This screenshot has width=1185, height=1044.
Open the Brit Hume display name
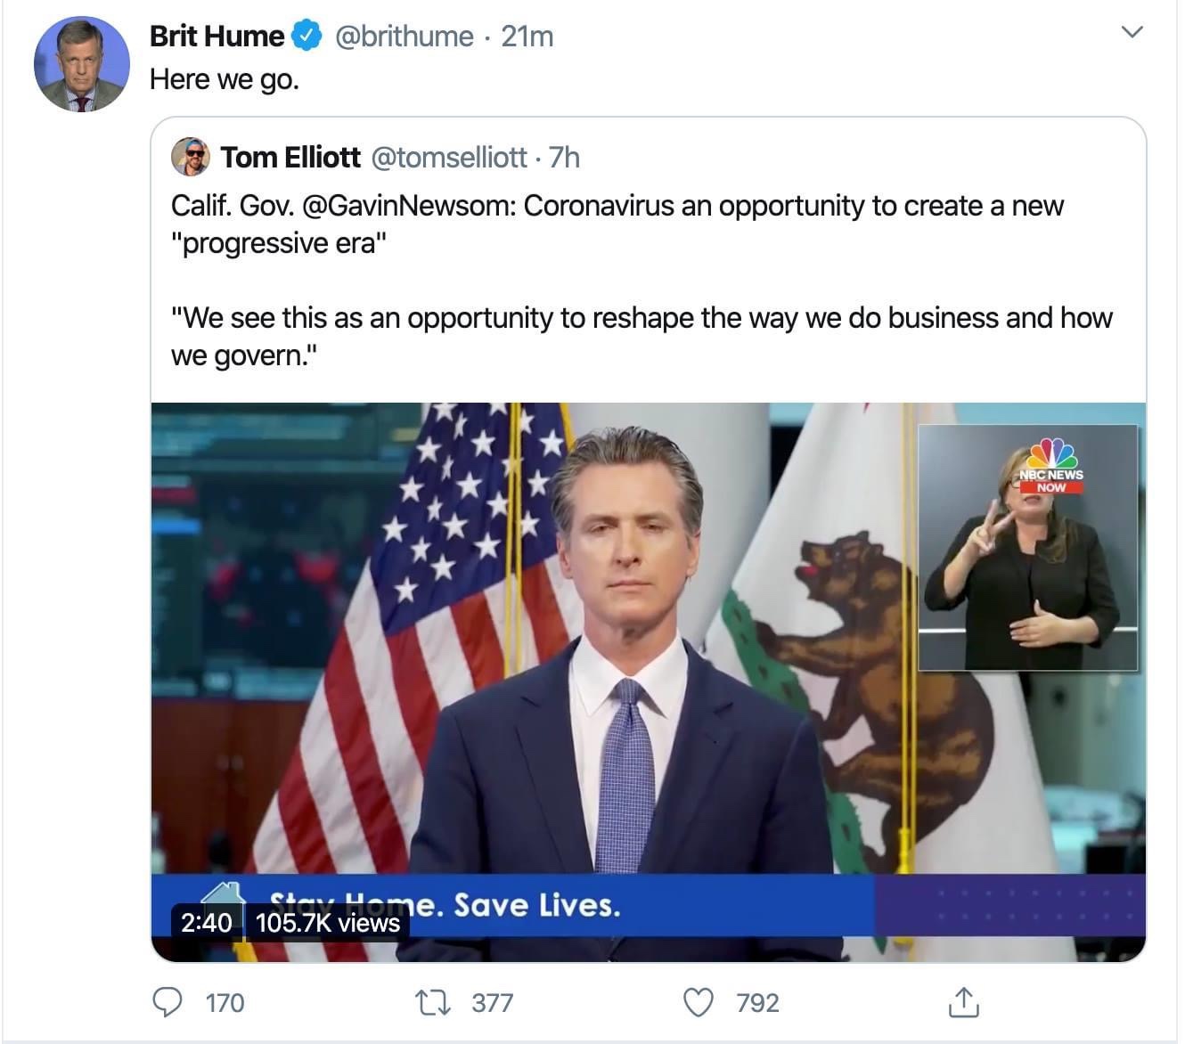point(217,36)
